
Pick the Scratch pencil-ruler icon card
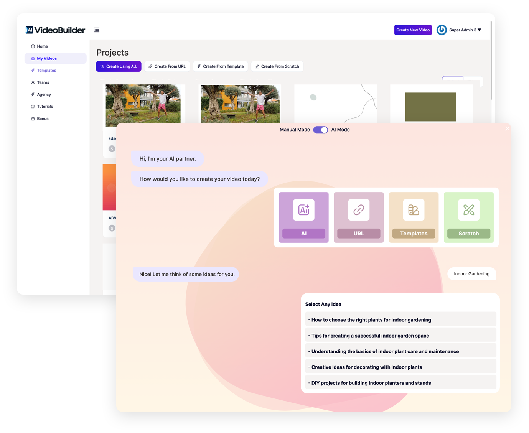468,210
